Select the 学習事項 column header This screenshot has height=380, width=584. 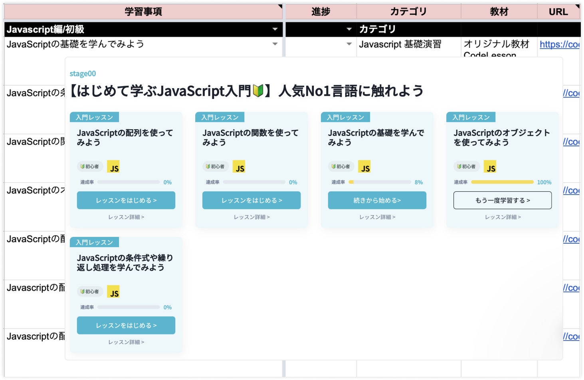point(143,12)
